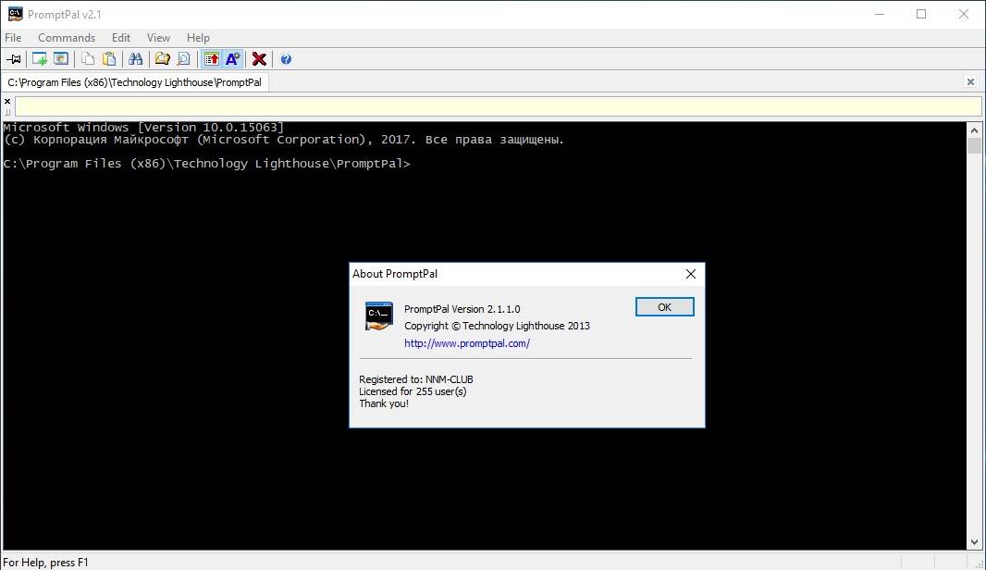Maximize the PromptPal window
Image resolution: width=986 pixels, height=570 pixels.
coord(921,14)
